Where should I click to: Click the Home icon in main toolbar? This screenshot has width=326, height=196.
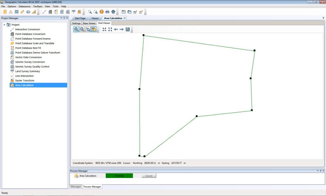(113, 12)
